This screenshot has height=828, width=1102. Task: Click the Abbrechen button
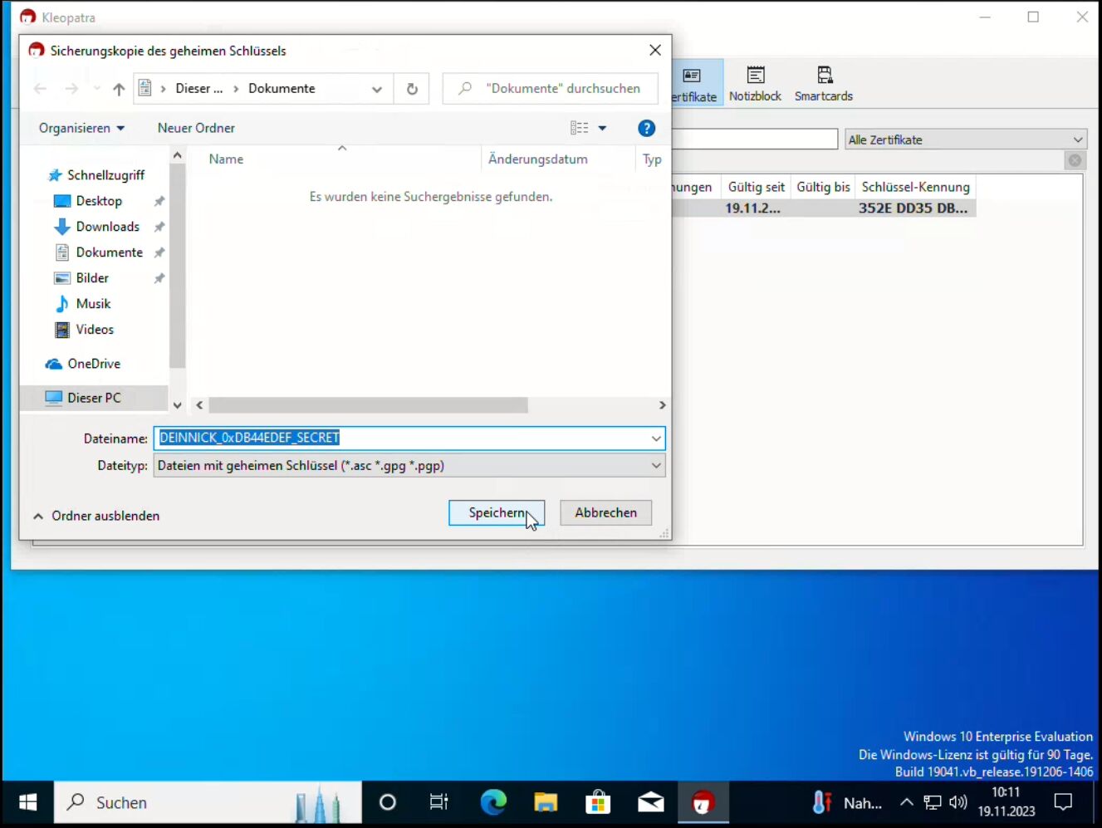tap(605, 513)
